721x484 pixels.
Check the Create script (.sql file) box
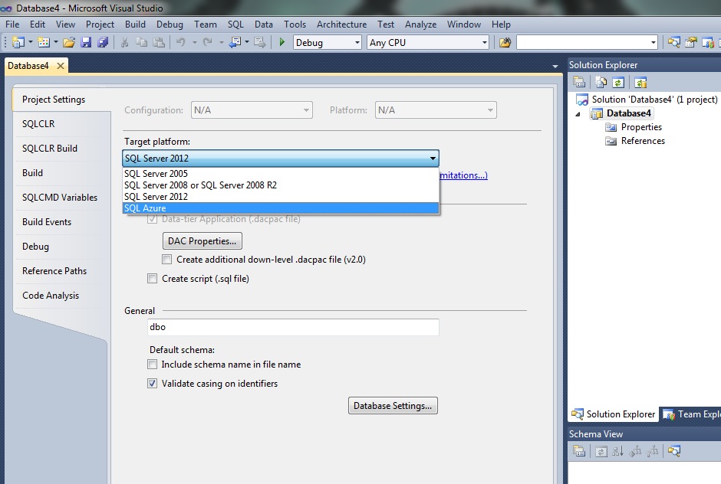pos(152,278)
